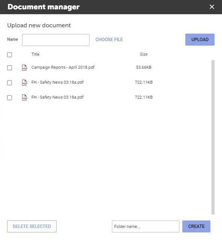The image size is (222, 247).
Task: Click the vertical scrollbar of file list
Action: [213, 137]
